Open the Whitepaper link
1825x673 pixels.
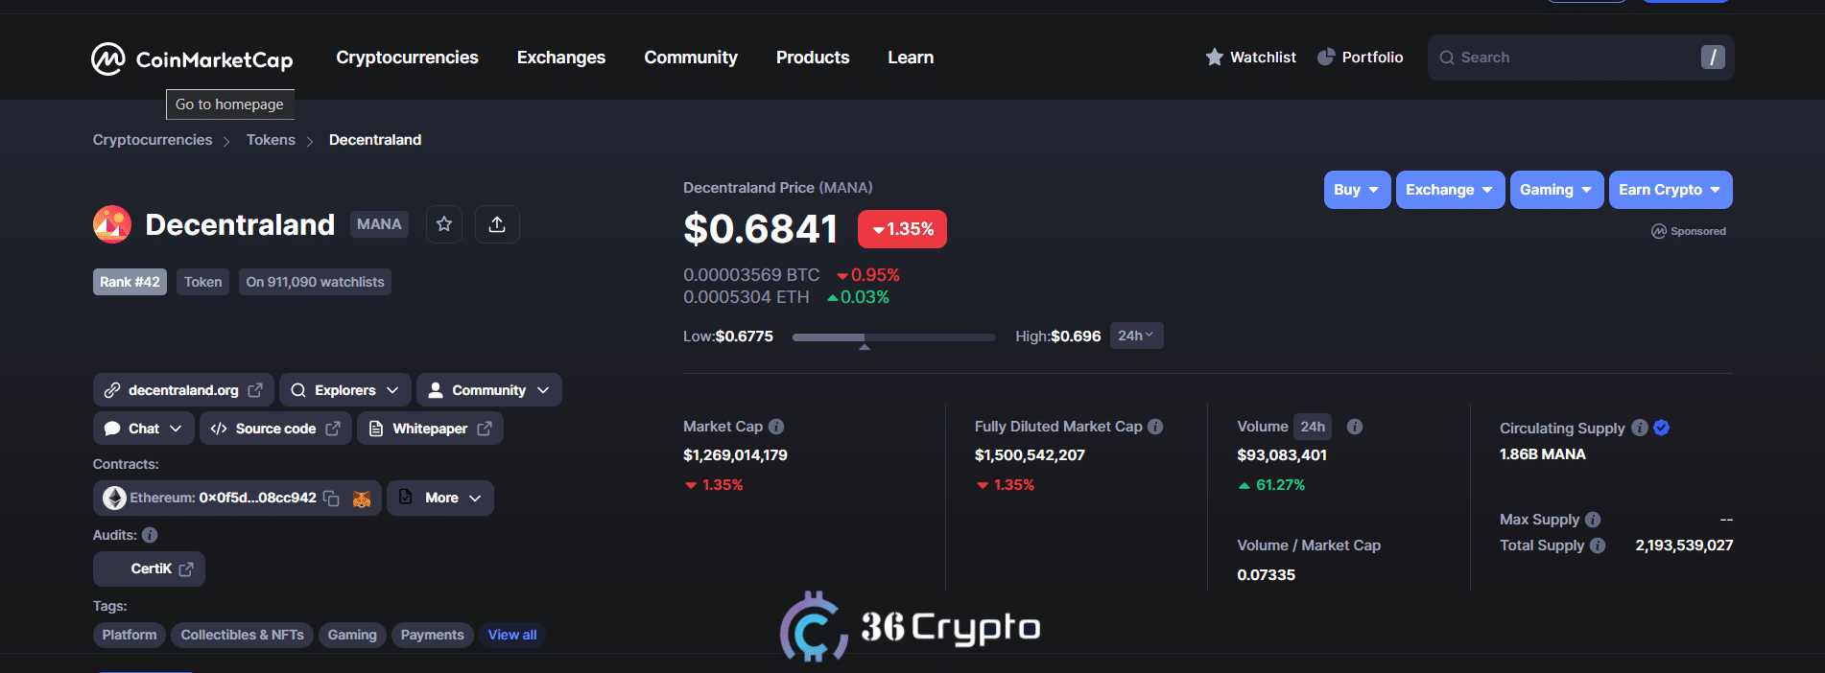430,429
